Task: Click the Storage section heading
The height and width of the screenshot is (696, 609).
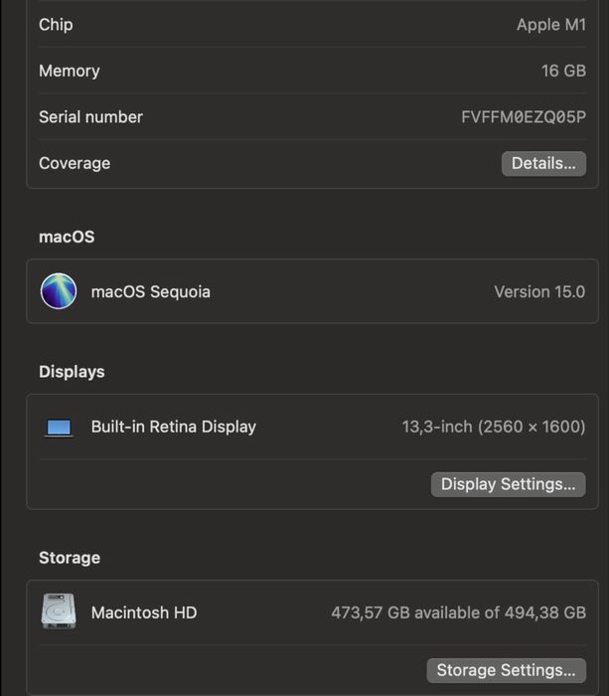Action: [x=70, y=558]
